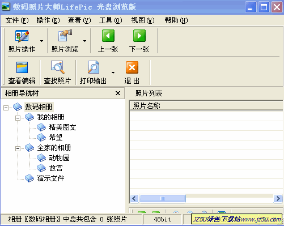Click the photo list scroll left arrow
Screen dimensions: 284x226
point(134,199)
